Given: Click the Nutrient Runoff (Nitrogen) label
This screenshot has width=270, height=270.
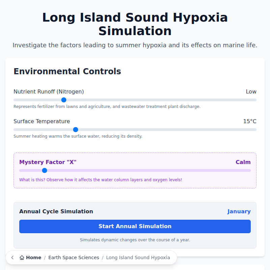Looking at the screenshot, I should coord(49,91).
